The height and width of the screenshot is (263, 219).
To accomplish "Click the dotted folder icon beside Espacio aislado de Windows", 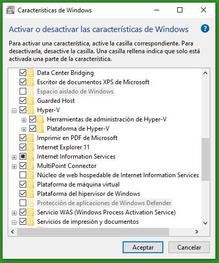I will coord(31,91).
